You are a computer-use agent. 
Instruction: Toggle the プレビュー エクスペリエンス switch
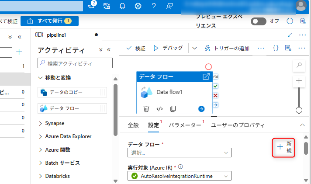(x=258, y=21)
